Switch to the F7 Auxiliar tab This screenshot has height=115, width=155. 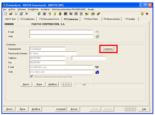point(130,19)
